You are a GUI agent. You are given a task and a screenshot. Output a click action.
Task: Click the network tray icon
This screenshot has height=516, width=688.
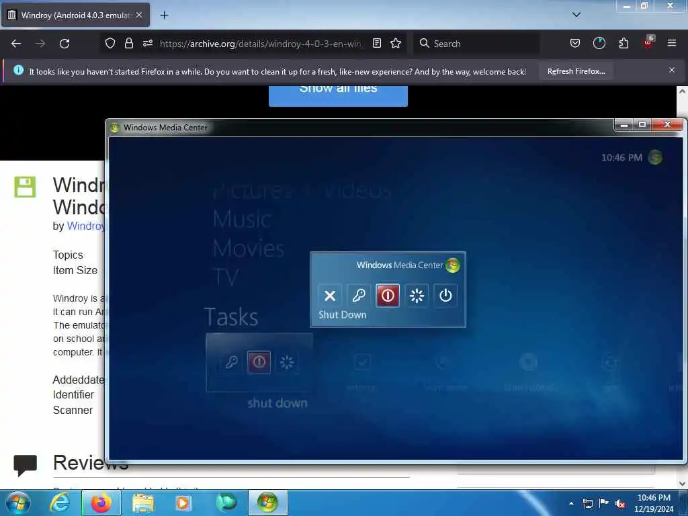(587, 504)
